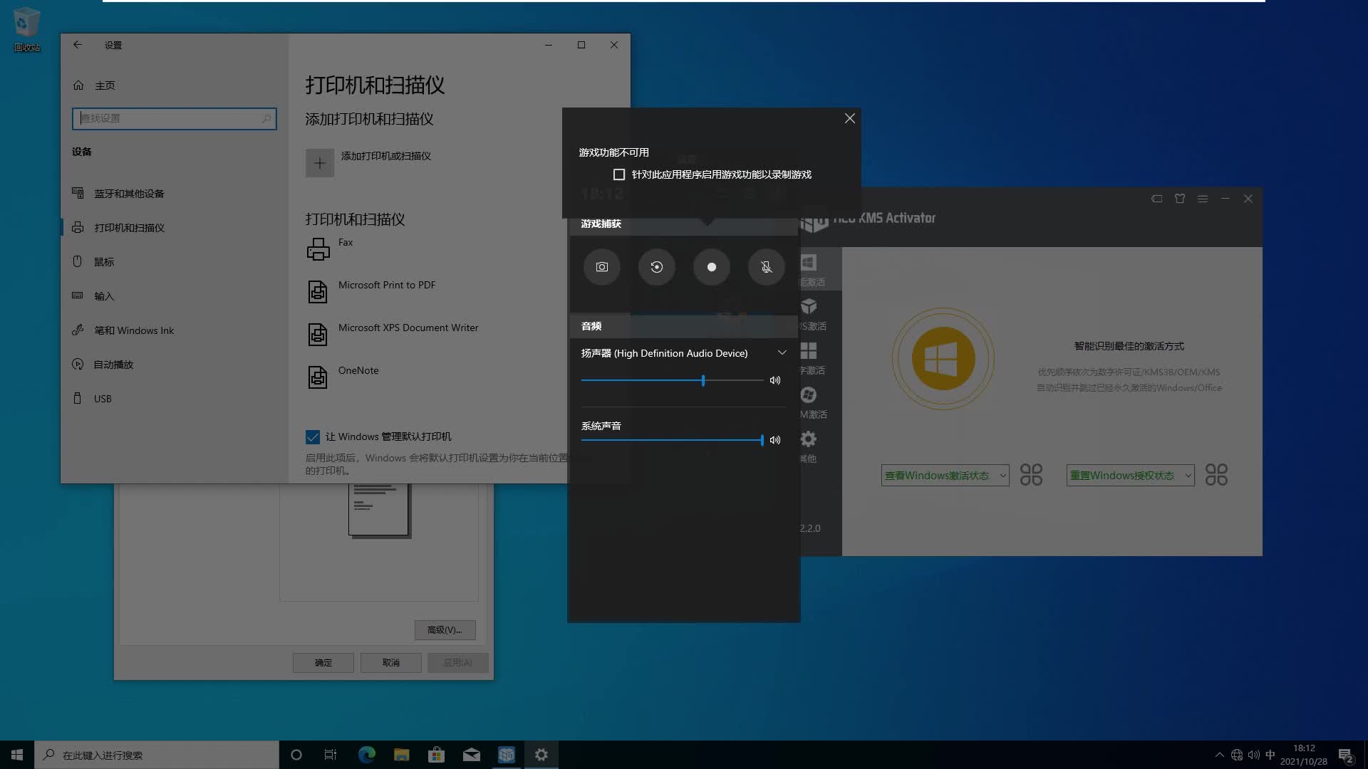Viewport: 1368px width, 769px height.
Task: Expand the 扬声器 audio device dropdown
Action: [782, 352]
